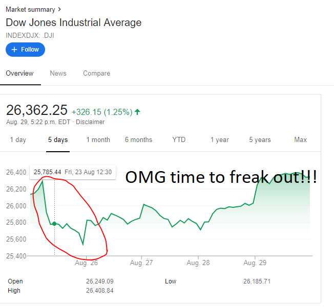
Task: Open the Compare tab
Action: (x=96, y=74)
